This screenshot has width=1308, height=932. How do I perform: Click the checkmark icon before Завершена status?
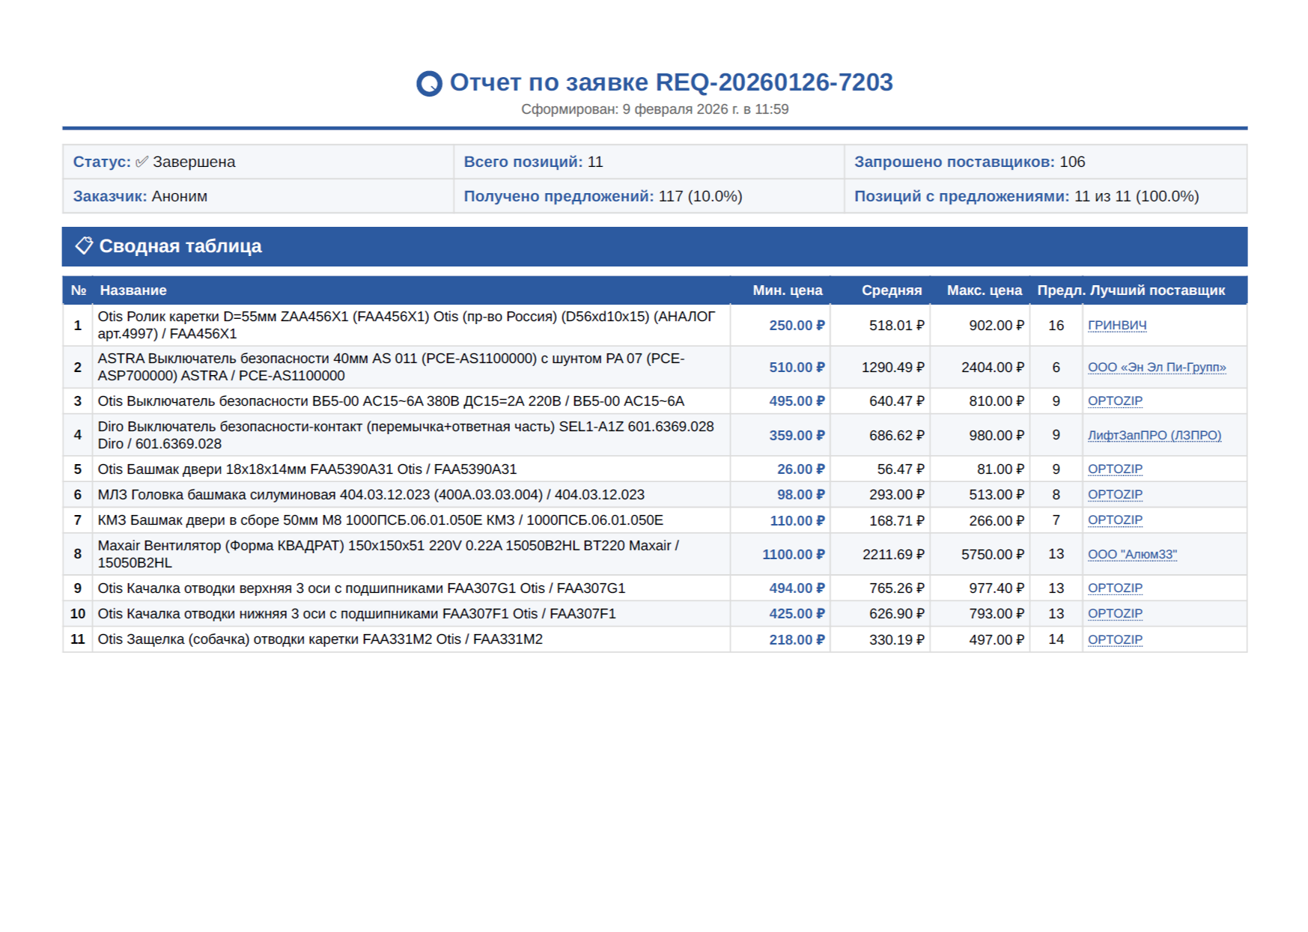click(142, 162)
